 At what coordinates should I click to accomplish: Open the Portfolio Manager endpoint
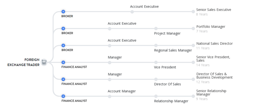coord(210,27)
